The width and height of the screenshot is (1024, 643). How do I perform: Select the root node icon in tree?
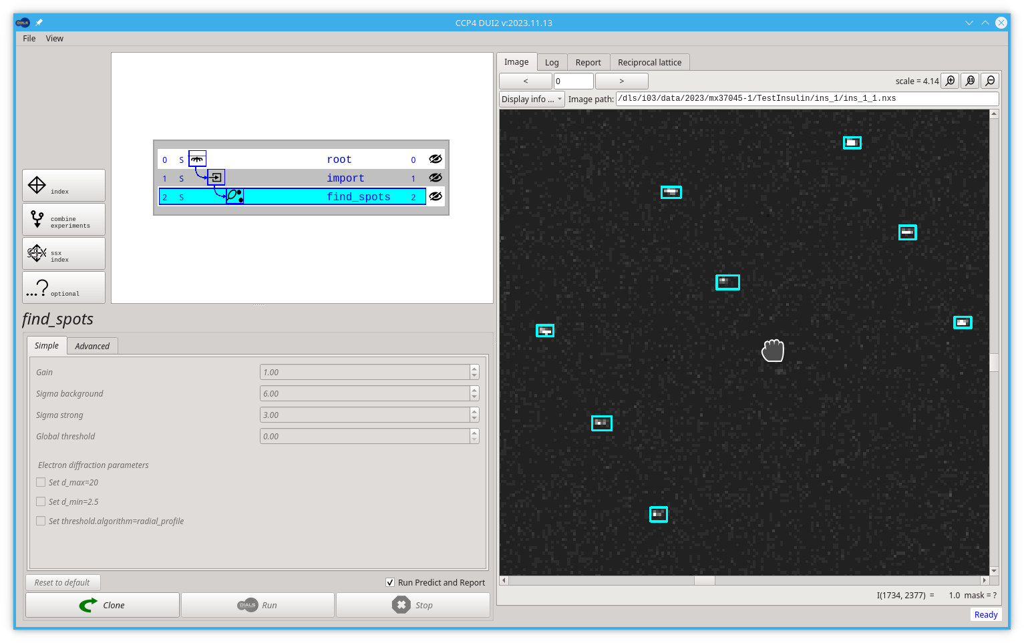click(x=197, y=159)
